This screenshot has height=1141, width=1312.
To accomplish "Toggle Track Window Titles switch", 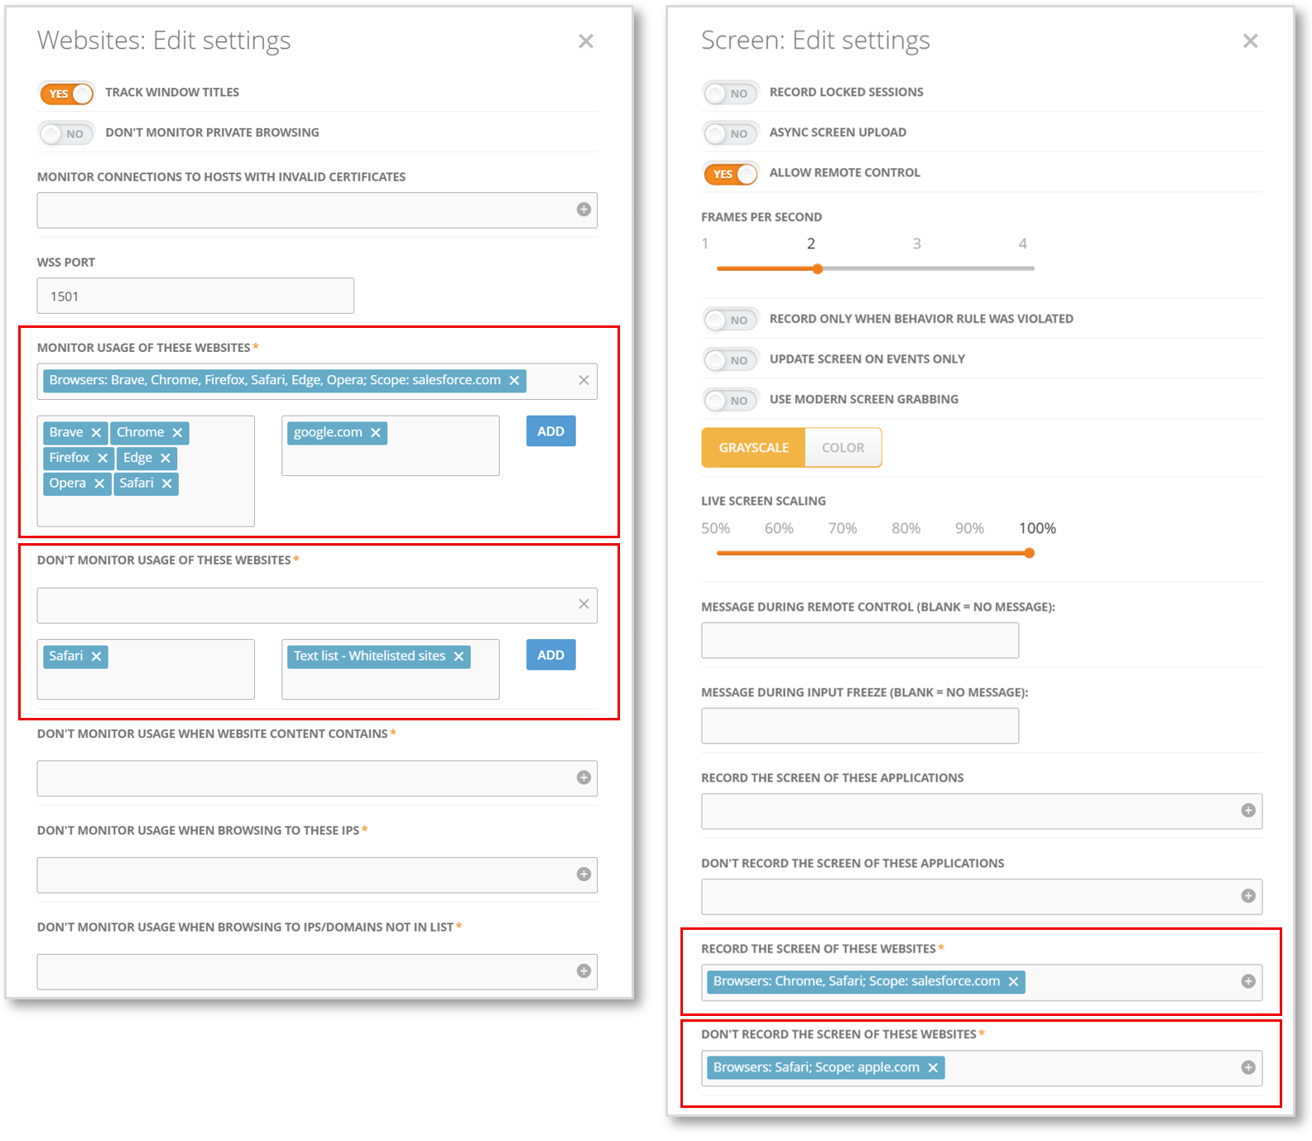I will [x=67, y=94].
